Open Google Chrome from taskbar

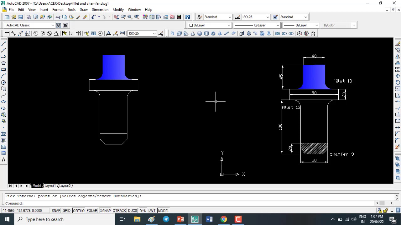(224, 219)
